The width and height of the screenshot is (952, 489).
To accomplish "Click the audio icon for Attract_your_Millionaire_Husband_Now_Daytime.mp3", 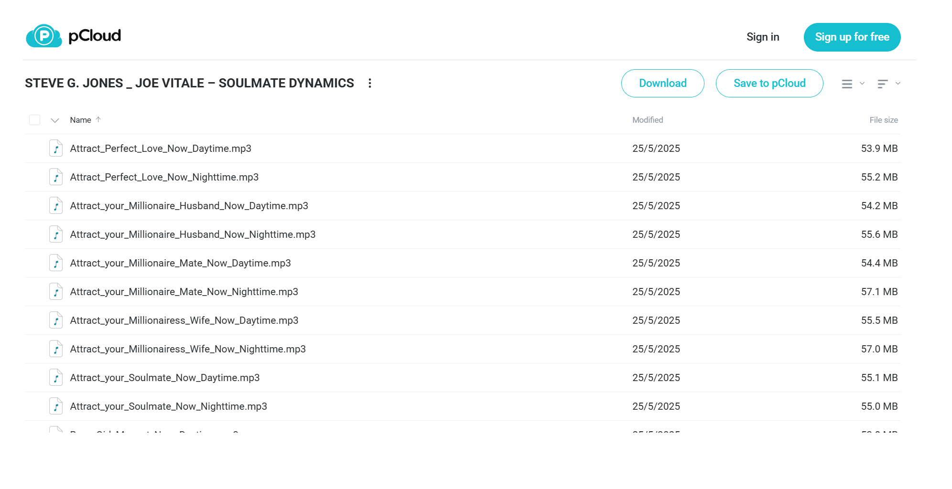I will point(56,206).
